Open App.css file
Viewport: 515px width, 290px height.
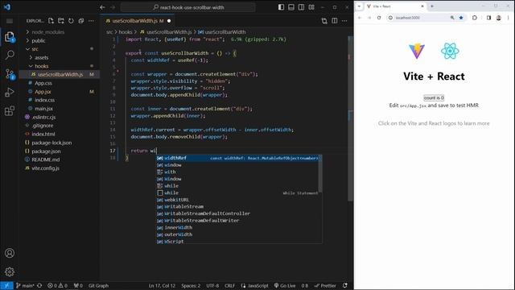(x=43, y=83)
